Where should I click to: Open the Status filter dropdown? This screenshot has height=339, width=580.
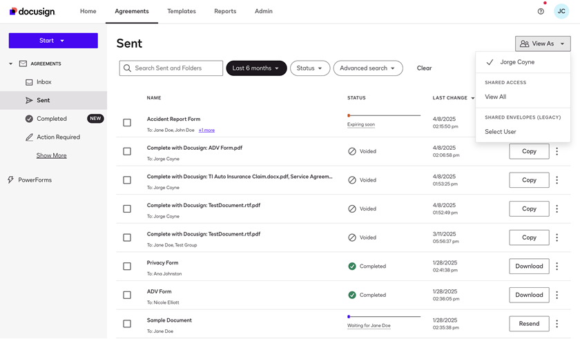[x=310, y=68]
